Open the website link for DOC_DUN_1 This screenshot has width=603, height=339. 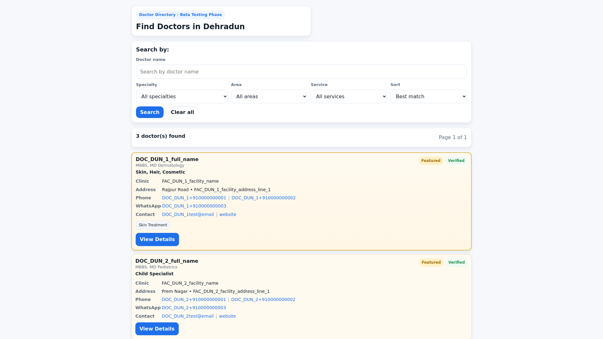pos(227,215)
